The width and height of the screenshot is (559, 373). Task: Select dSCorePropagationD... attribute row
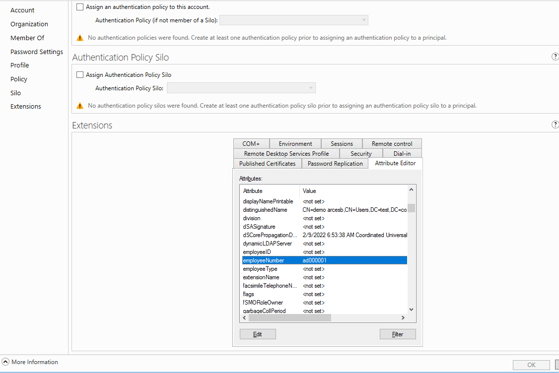click(324, 235)
